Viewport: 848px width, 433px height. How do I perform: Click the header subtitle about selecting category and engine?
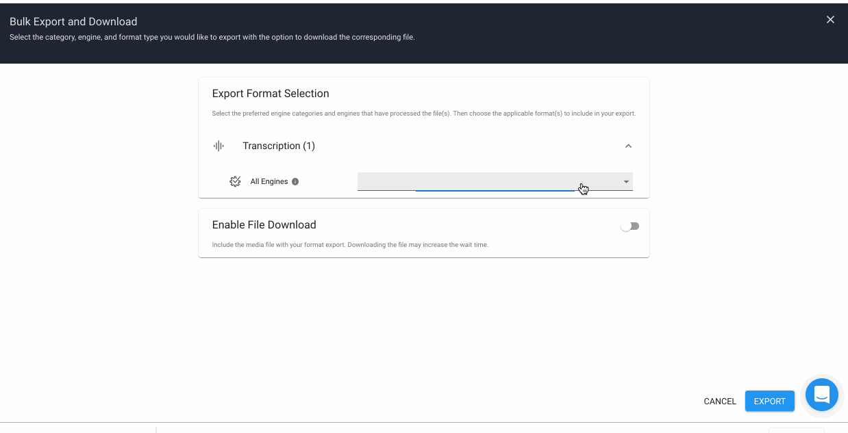(212, 37)
